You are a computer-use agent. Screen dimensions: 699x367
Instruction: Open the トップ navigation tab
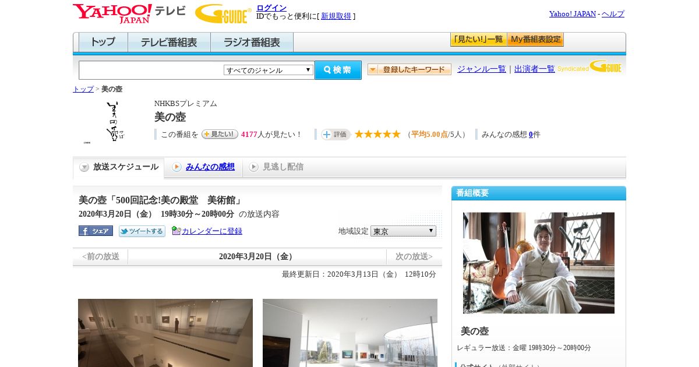tap(103, 43)
